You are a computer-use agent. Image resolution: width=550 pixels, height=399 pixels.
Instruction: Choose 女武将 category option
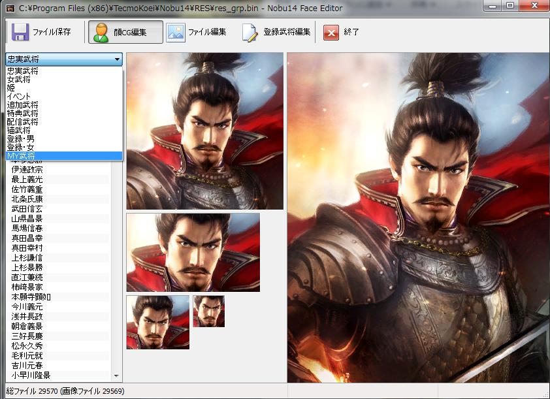pyautogui.click(x=64, y=79)
